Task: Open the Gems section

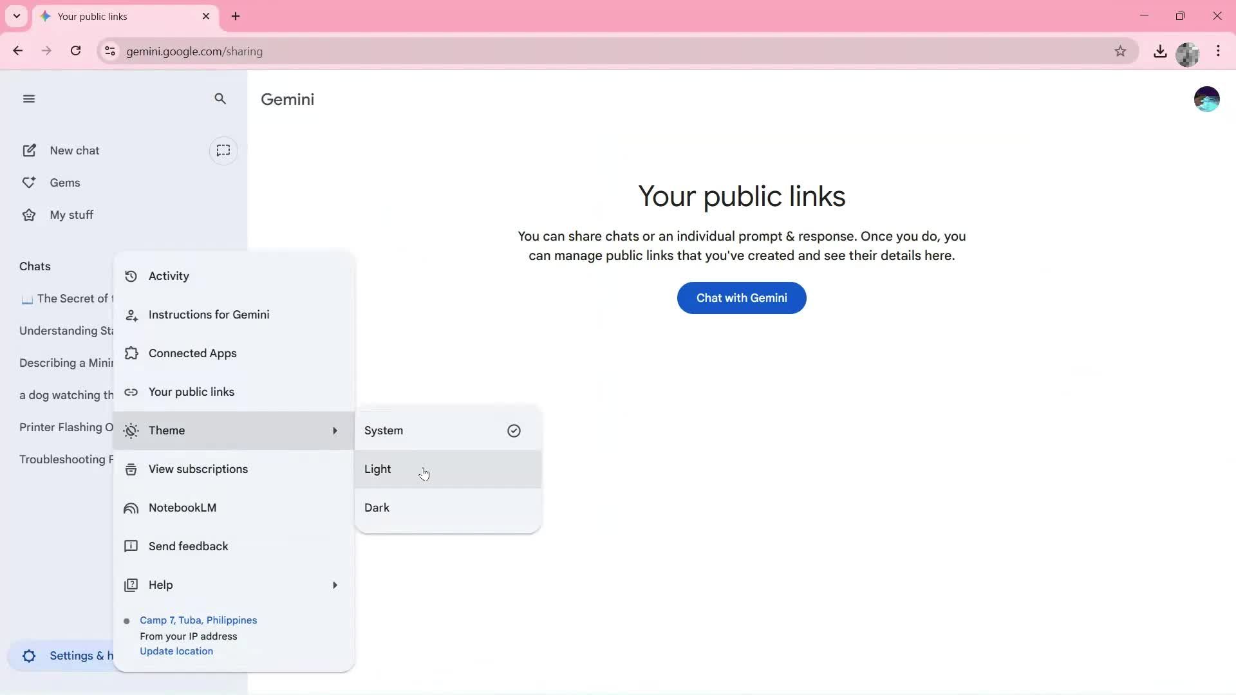Action: (x=66, y=182)
